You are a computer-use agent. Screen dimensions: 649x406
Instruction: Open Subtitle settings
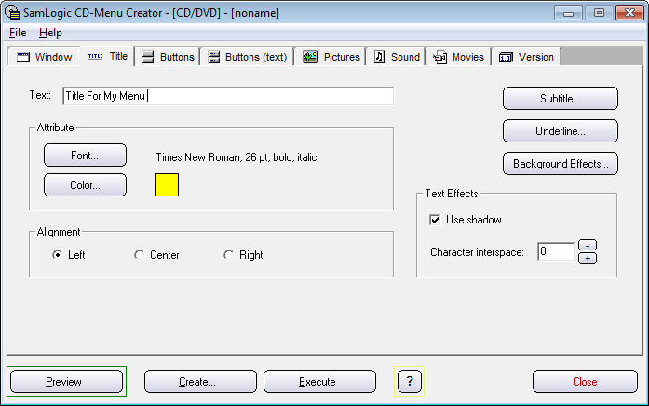(x=561, y=99)
